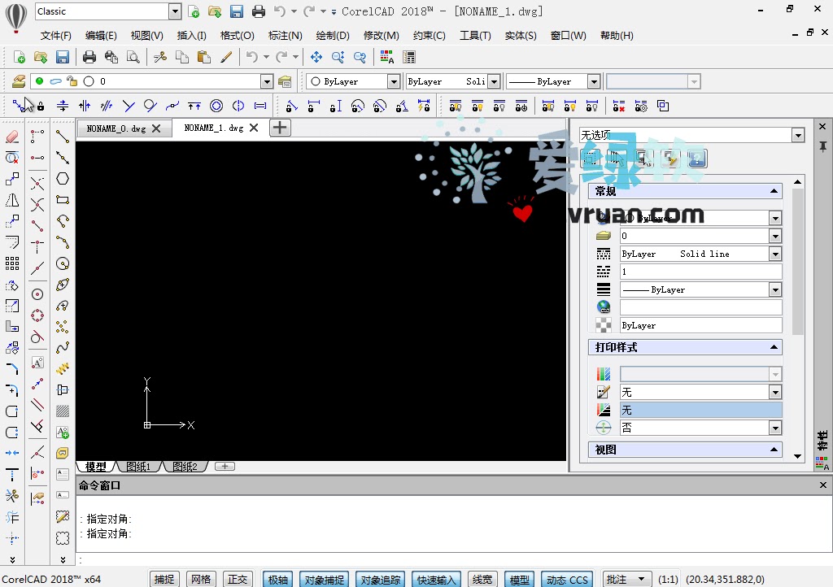Open Print Preview magnifier icon

click(133, 57)
